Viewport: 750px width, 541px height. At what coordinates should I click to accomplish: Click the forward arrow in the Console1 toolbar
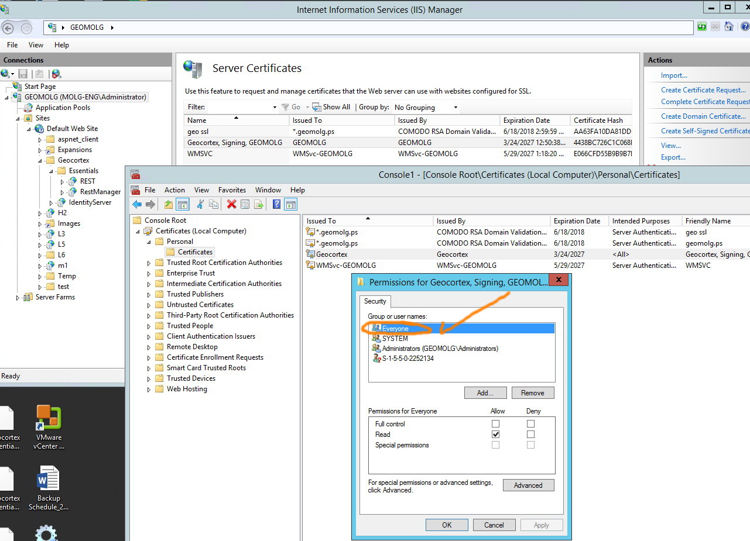coord(150,204)
